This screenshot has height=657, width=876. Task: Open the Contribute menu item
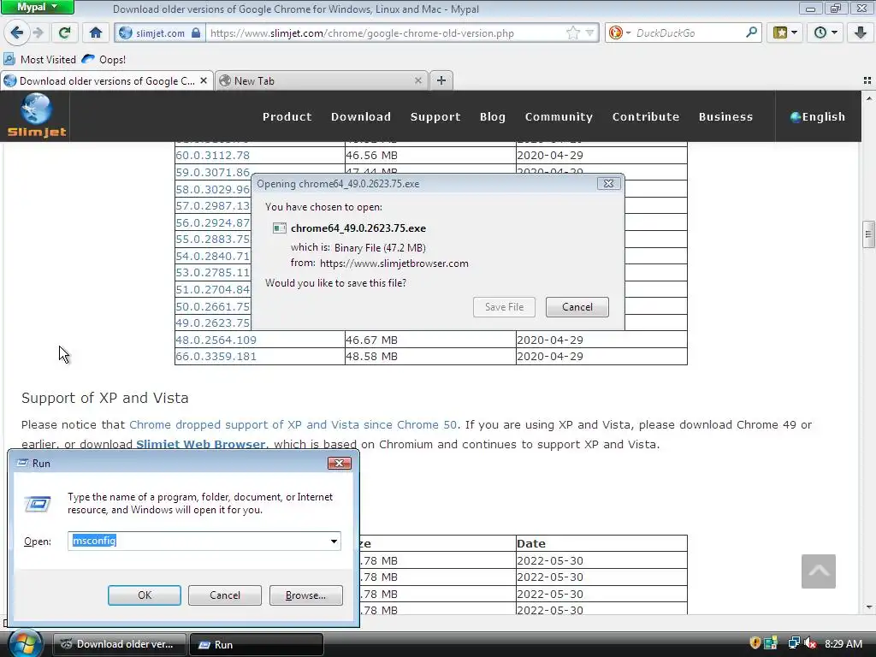(x=646, y=116)
